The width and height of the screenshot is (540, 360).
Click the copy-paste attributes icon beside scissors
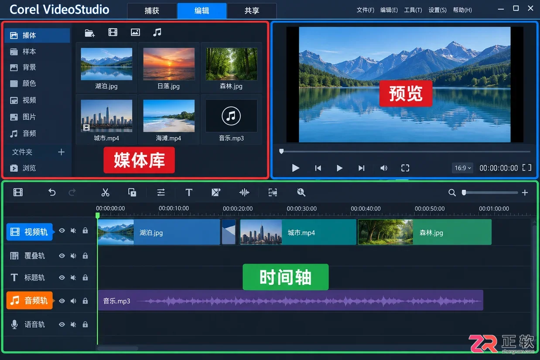pos(132,192)
